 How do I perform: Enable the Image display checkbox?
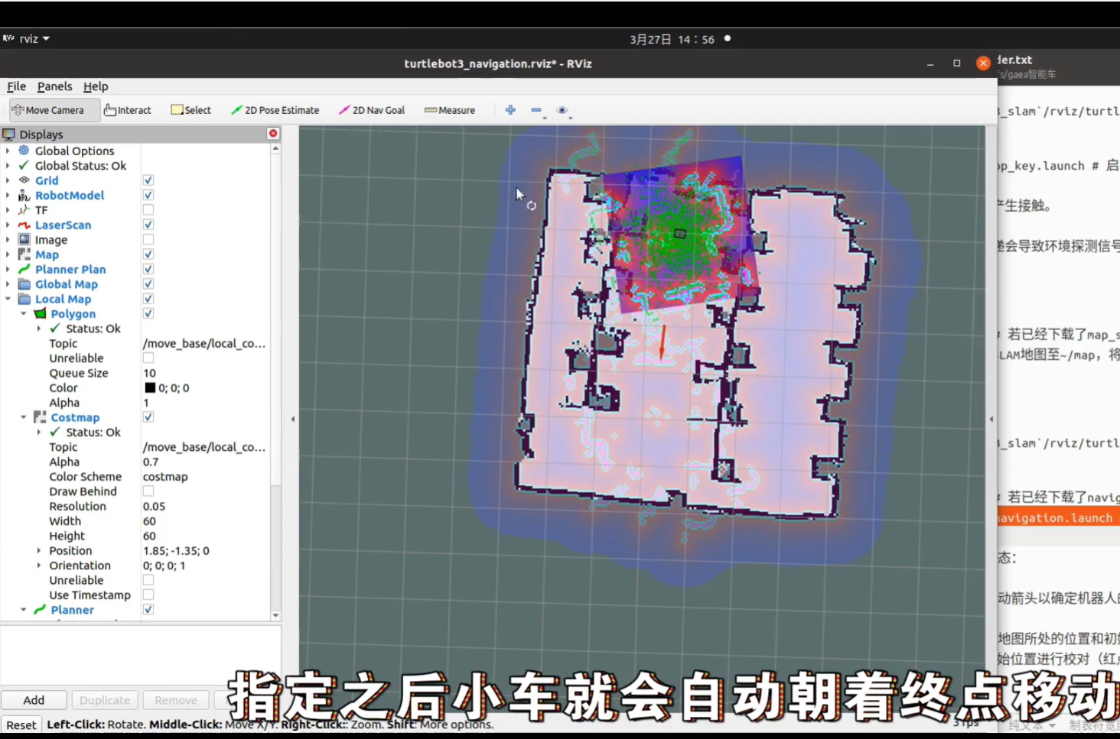point(148,240)
